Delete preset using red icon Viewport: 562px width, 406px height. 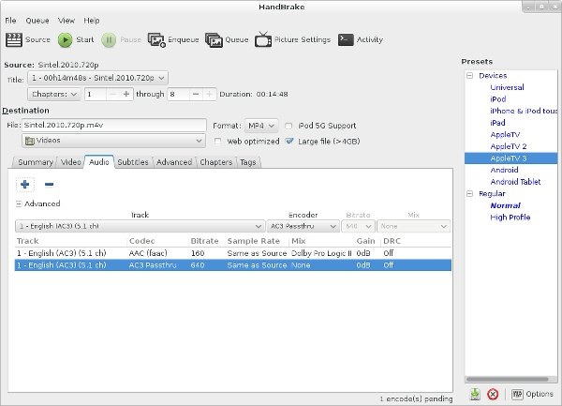[x=493, y=394]
